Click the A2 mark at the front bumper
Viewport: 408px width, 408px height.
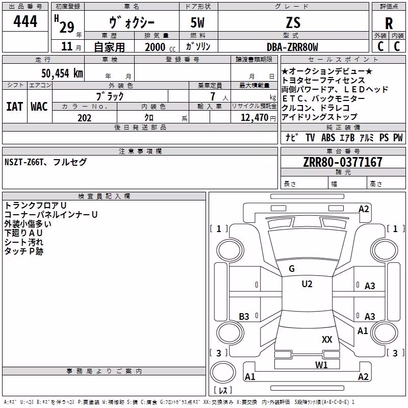[x=364, y=209]
